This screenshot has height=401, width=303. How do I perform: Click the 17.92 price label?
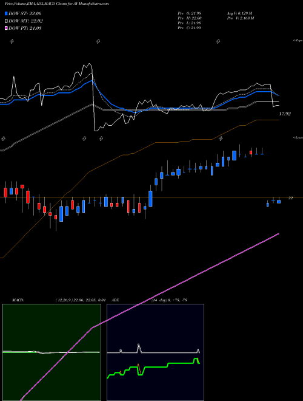pos(285,114)
